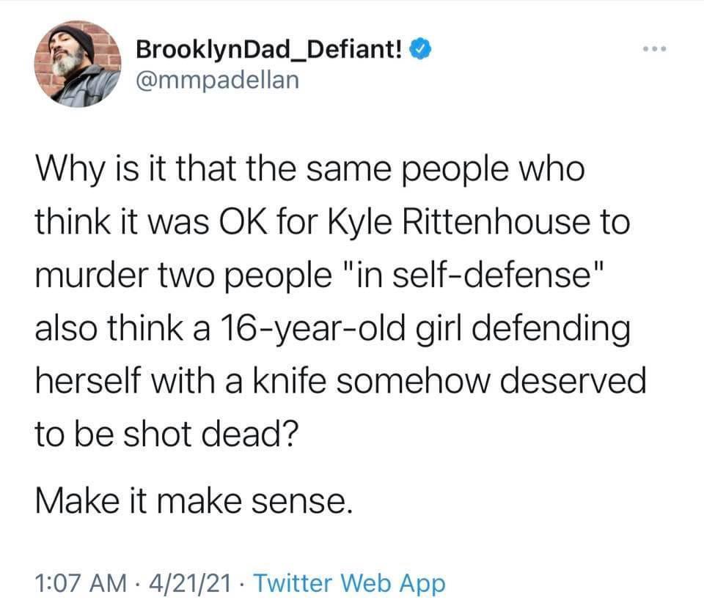Screen dimensions: 704x614
Task: Select the timestamp 1:07 AM
Action: pyautogui.click(x=77, y=582)
